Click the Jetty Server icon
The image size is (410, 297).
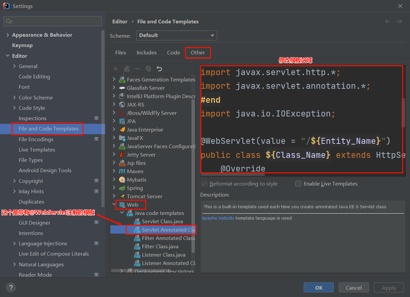(122, 155)
